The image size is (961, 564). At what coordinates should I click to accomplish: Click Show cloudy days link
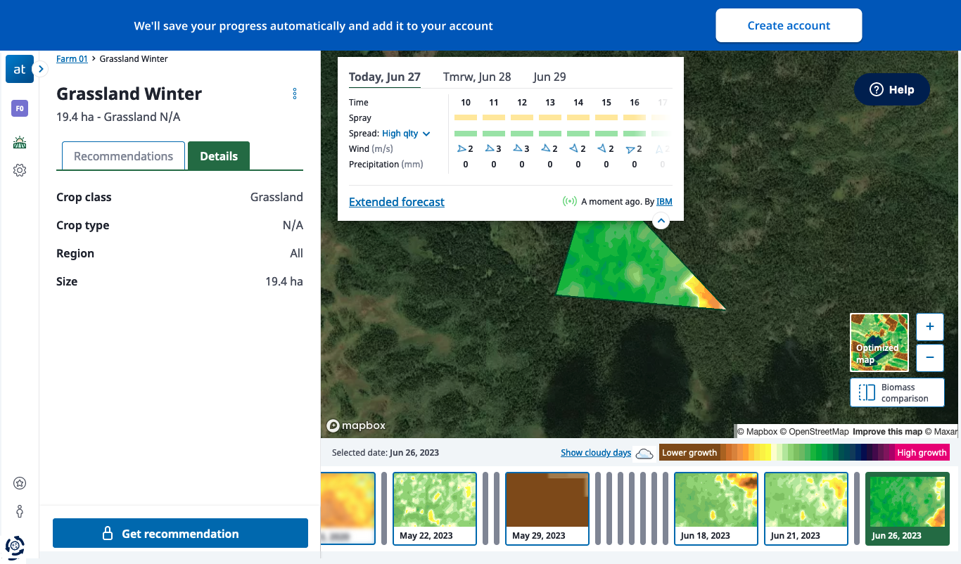[596, 453]
